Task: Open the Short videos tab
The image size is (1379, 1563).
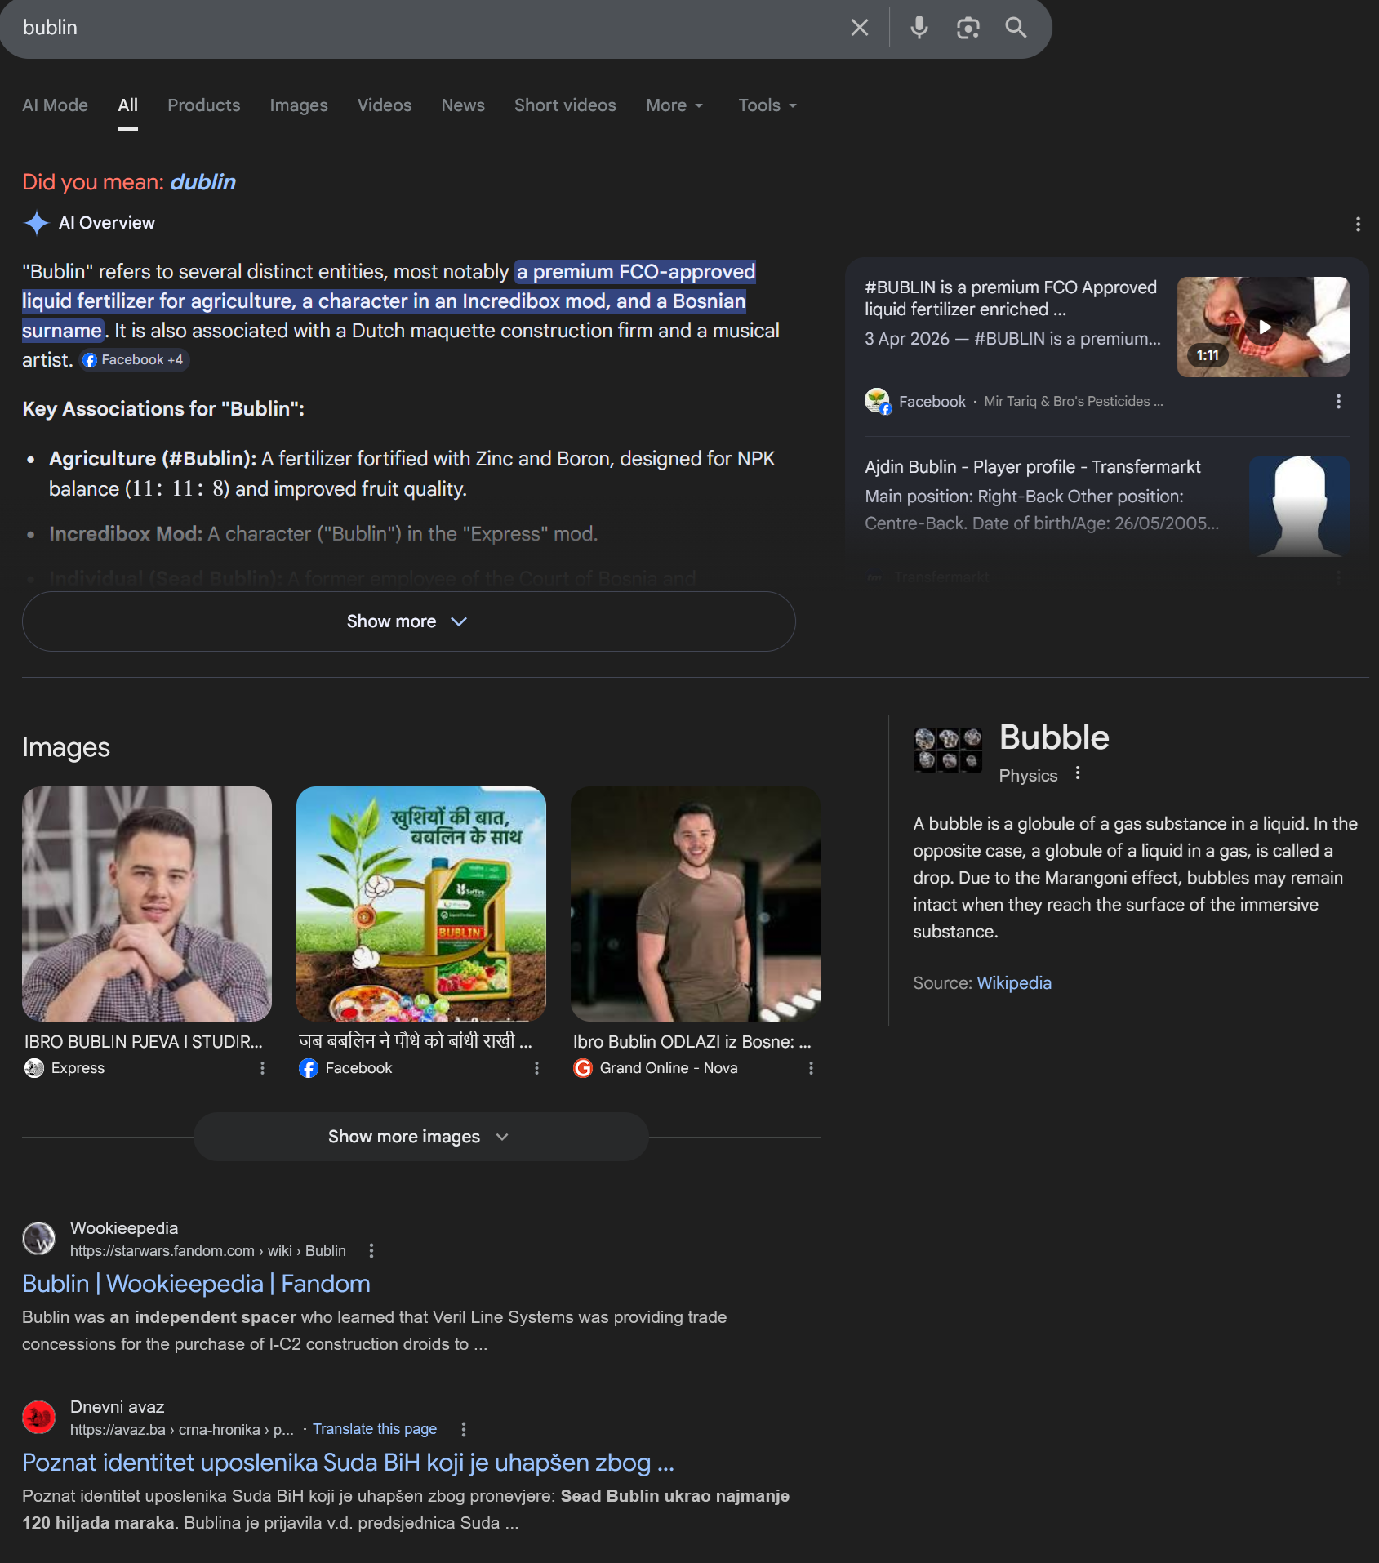Action: point(565,105)
